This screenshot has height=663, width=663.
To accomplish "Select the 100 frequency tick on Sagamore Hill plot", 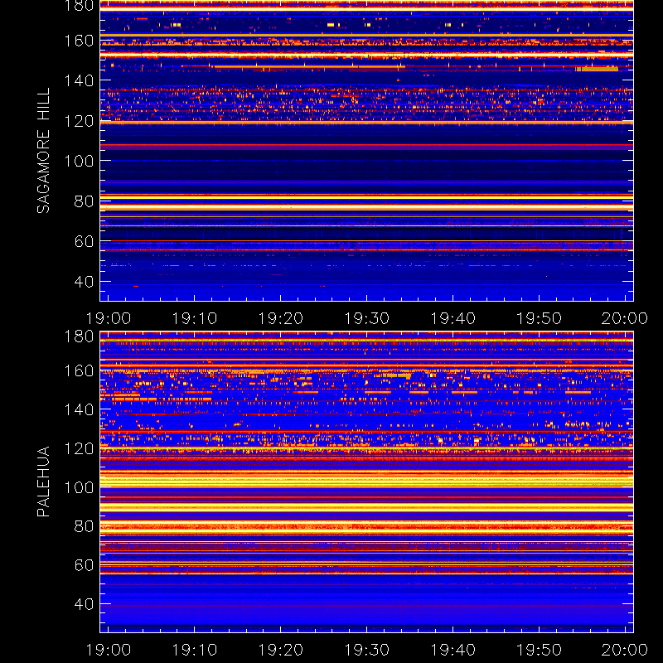I will [x=79, y=161].
